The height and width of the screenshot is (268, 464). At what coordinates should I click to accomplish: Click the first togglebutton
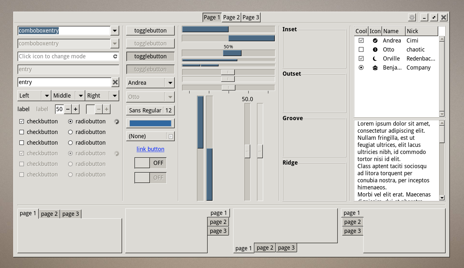pos(150,31)
